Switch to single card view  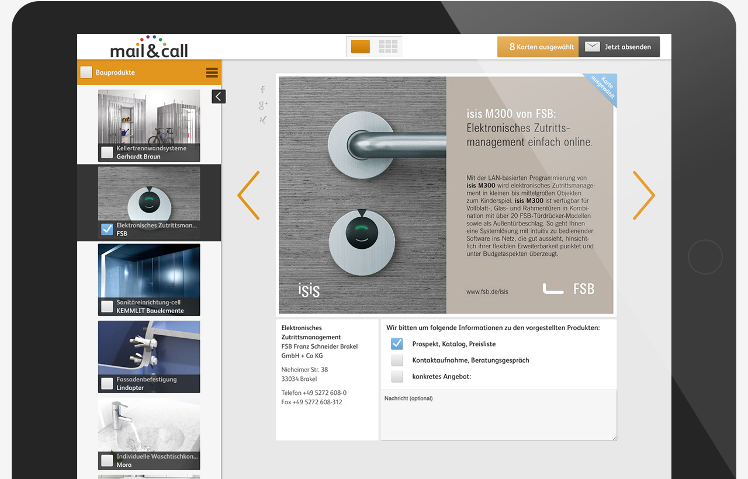pyautogui.click(x=361, y=47)
